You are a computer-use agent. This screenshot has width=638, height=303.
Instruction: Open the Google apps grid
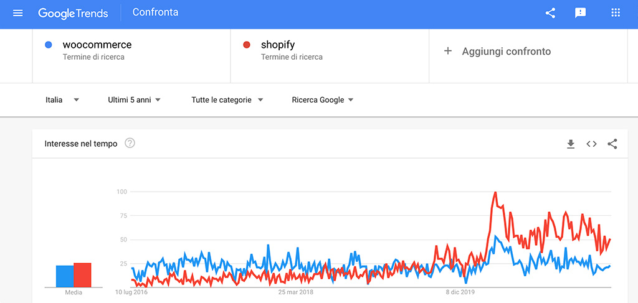(616, 12)
